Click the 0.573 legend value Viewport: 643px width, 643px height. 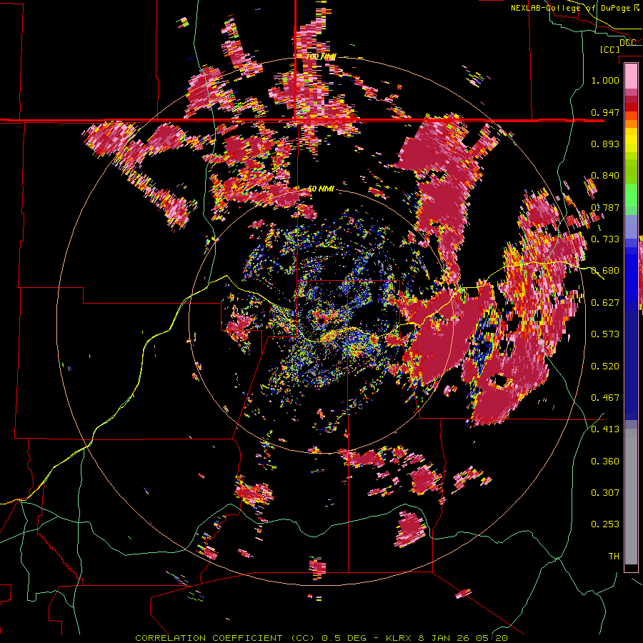[x=605, y=334]
